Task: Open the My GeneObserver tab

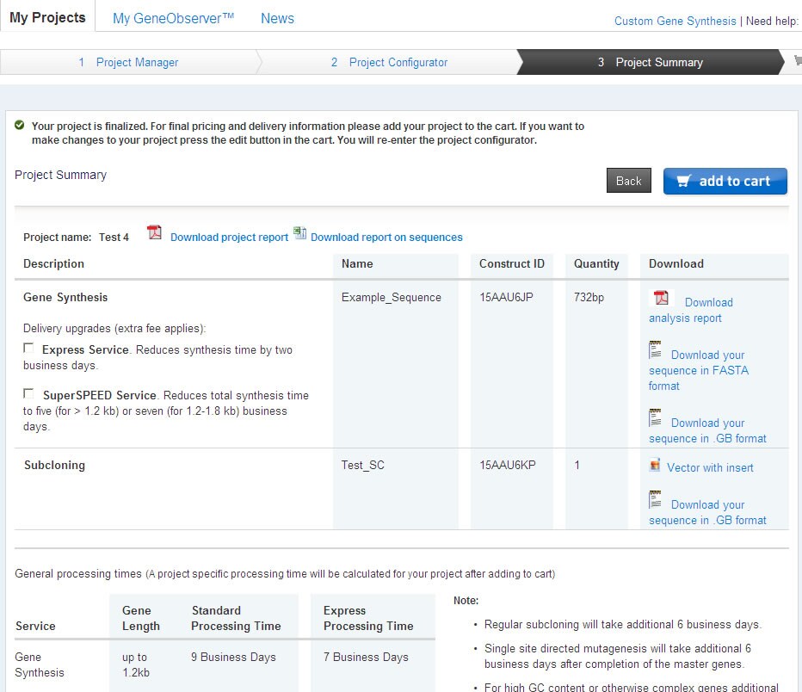Action: 173,18
